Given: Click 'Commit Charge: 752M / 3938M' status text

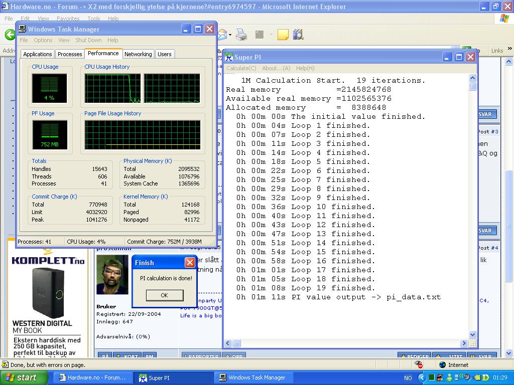Looking at the screenshot, I should point(164,242).
